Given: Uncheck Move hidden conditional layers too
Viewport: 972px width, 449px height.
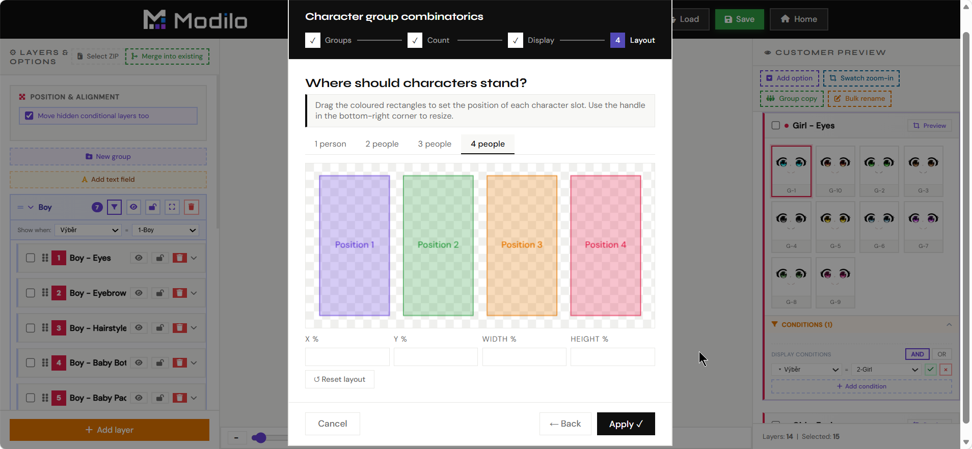Looking at the screenshot, I should 29,116.
